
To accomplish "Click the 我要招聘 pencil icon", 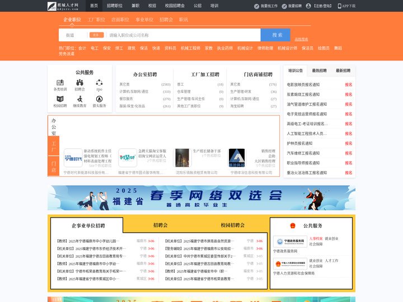I will 284,6.
